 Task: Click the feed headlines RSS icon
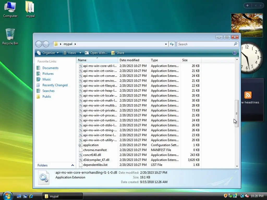point(248,95)
